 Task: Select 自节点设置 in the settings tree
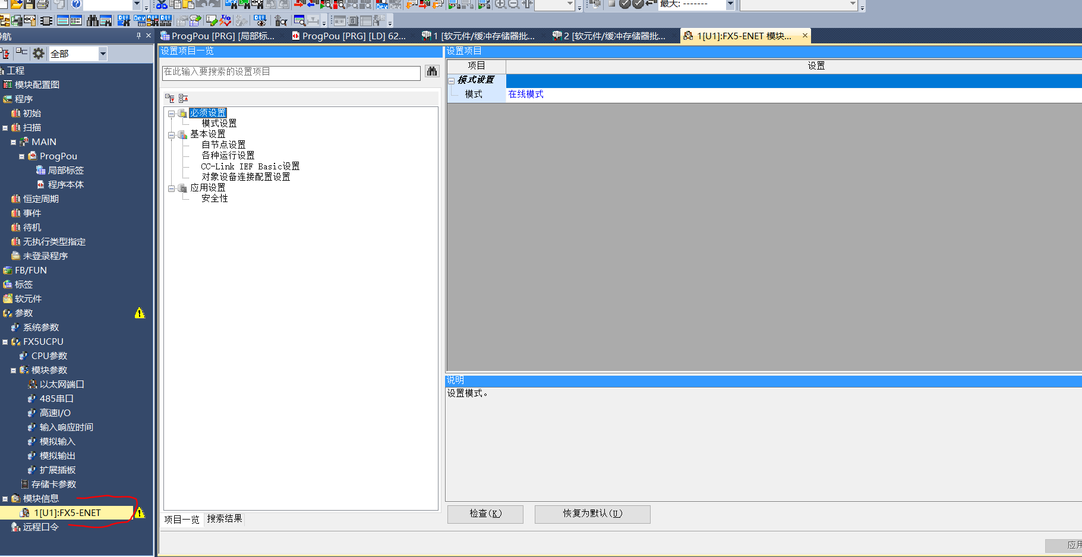tap(223, 145)
